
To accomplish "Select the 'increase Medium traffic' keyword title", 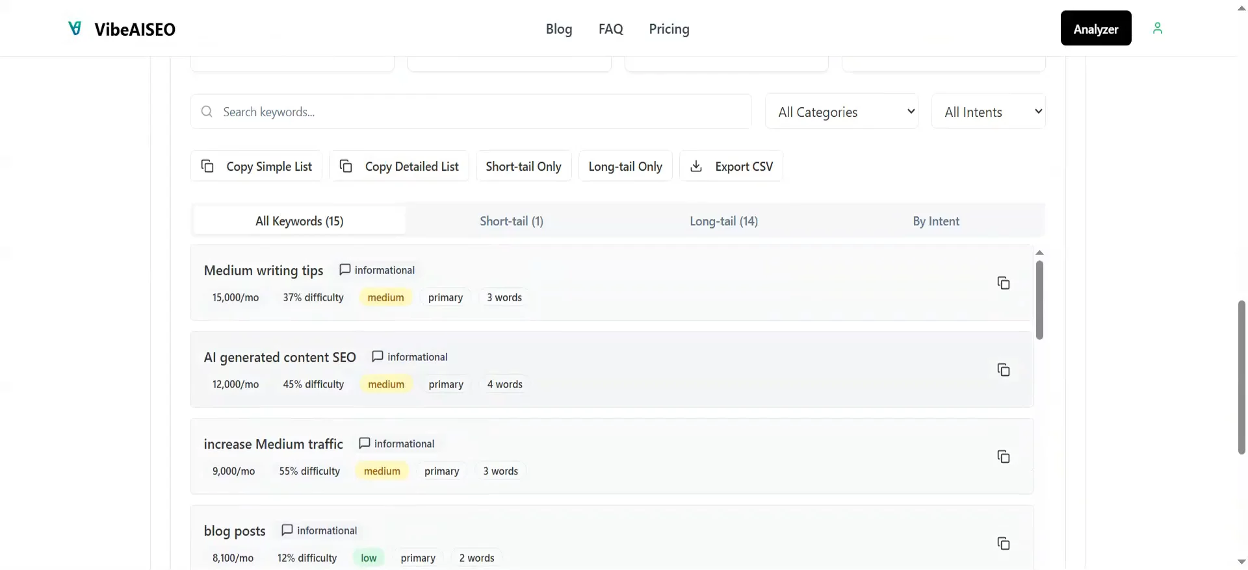I will pyautogui.click(x=273, y=444).
